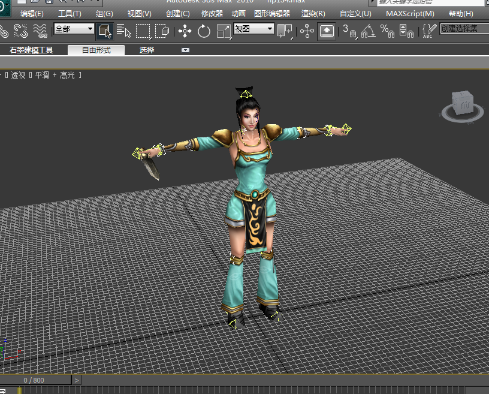Click Edit Named Selection Sets icon

(429, 31)
